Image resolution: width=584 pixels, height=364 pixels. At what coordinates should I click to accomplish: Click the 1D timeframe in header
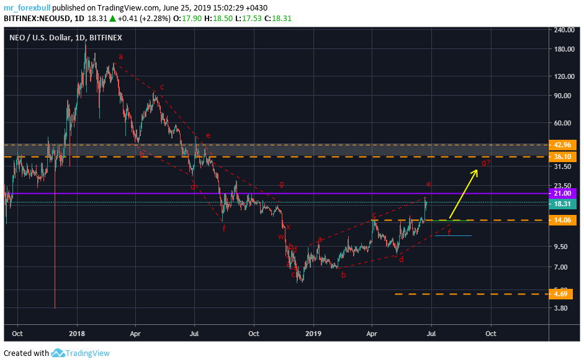[79, 18]
